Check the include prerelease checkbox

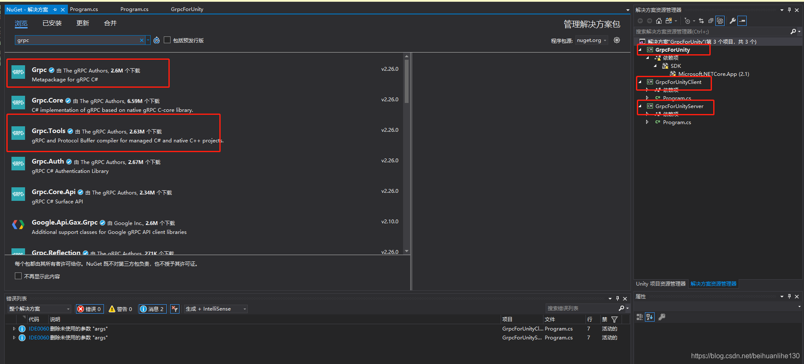(x=167, y=40)
